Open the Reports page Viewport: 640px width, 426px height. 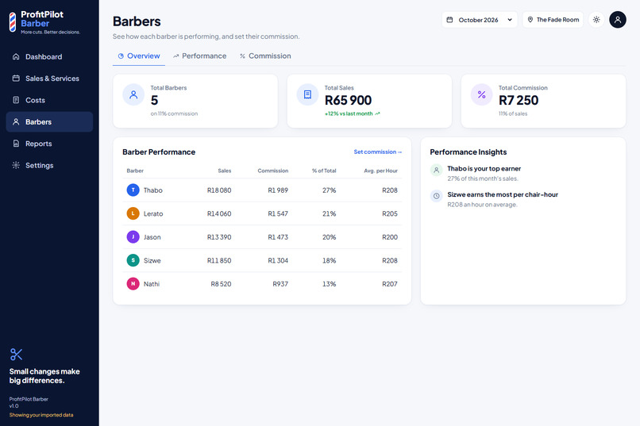click(49, 144)
